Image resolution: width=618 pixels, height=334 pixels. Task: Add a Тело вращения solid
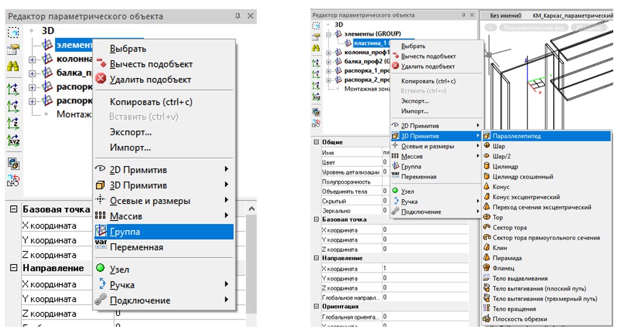point(515,309)
